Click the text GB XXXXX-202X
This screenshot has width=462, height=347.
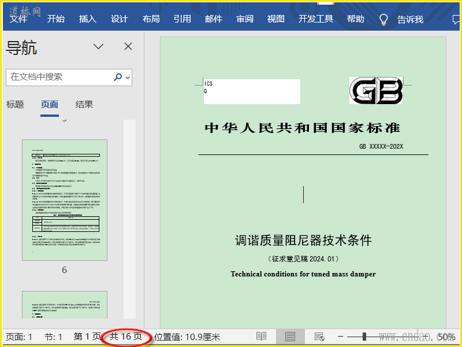point(381,146)
